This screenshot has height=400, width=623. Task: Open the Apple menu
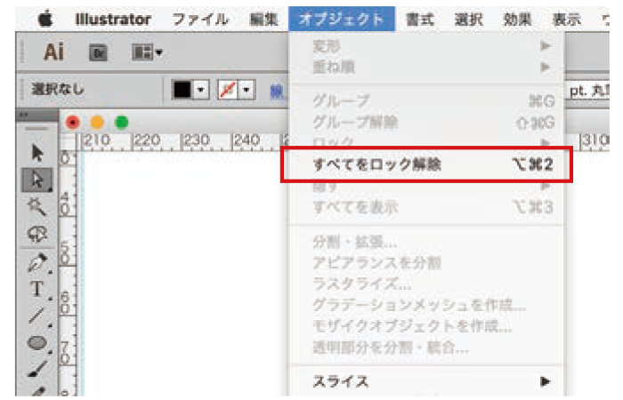coord(45,19)
